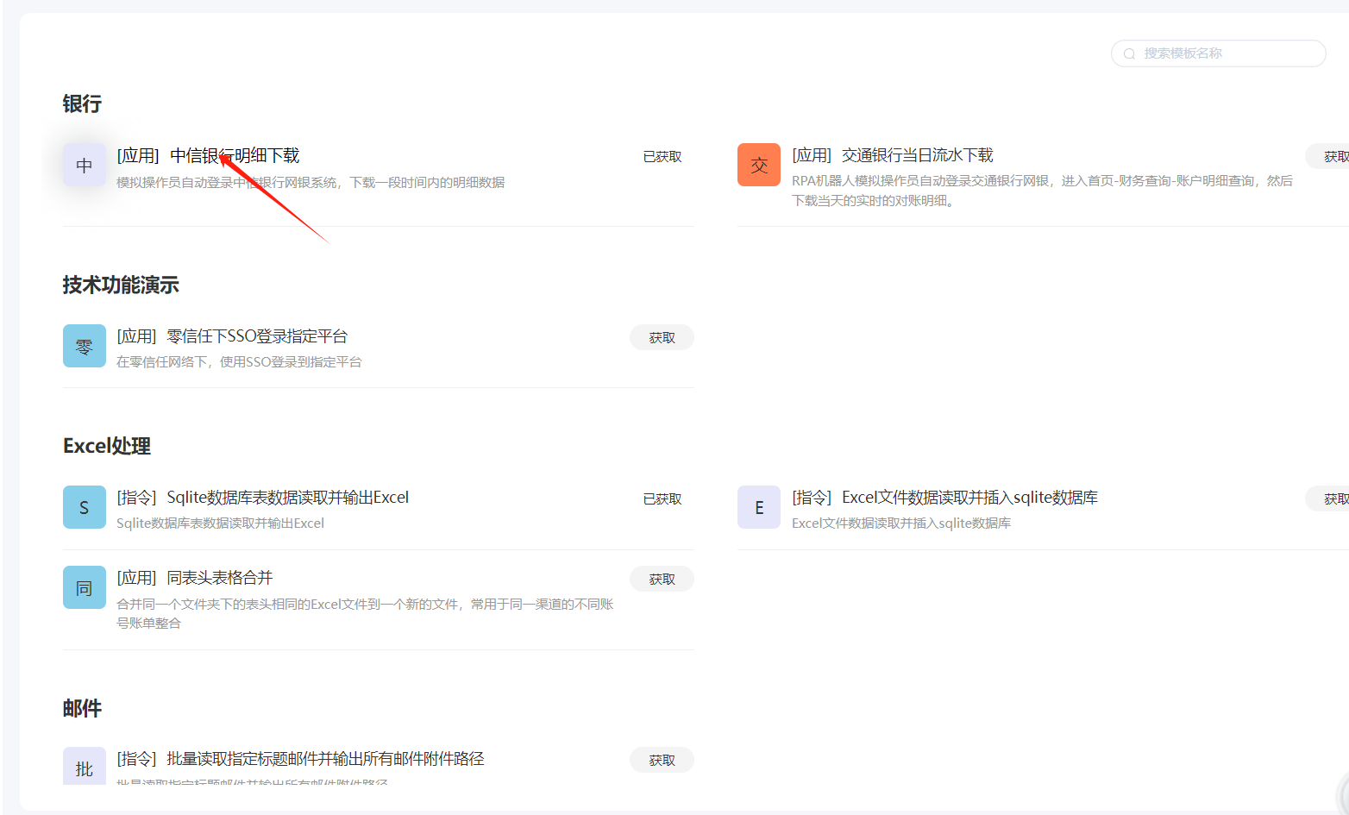Screen dimensions: 1349x815
Task: Click the orange 交通银行 template icon
Action: click(758, 165)
